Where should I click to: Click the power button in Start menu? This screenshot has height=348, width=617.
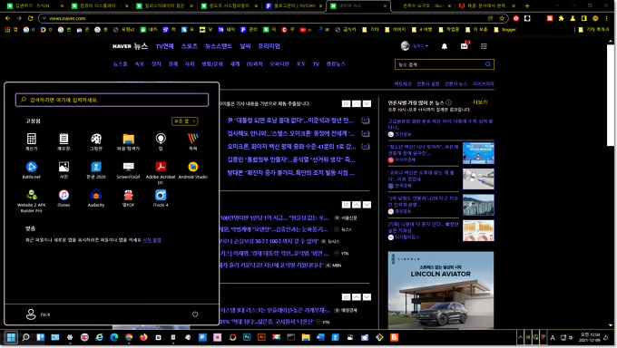tap(195, 314)
